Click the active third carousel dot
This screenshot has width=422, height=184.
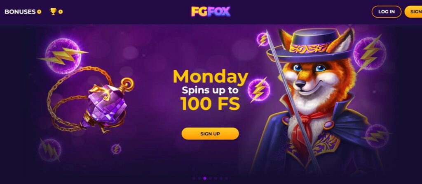[205, 178]
